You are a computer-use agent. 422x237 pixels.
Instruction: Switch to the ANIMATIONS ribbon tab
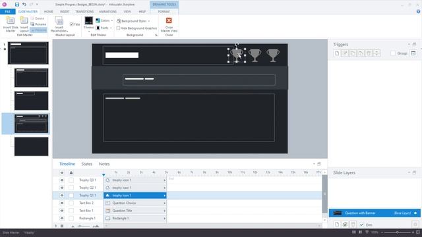(107, 12)
